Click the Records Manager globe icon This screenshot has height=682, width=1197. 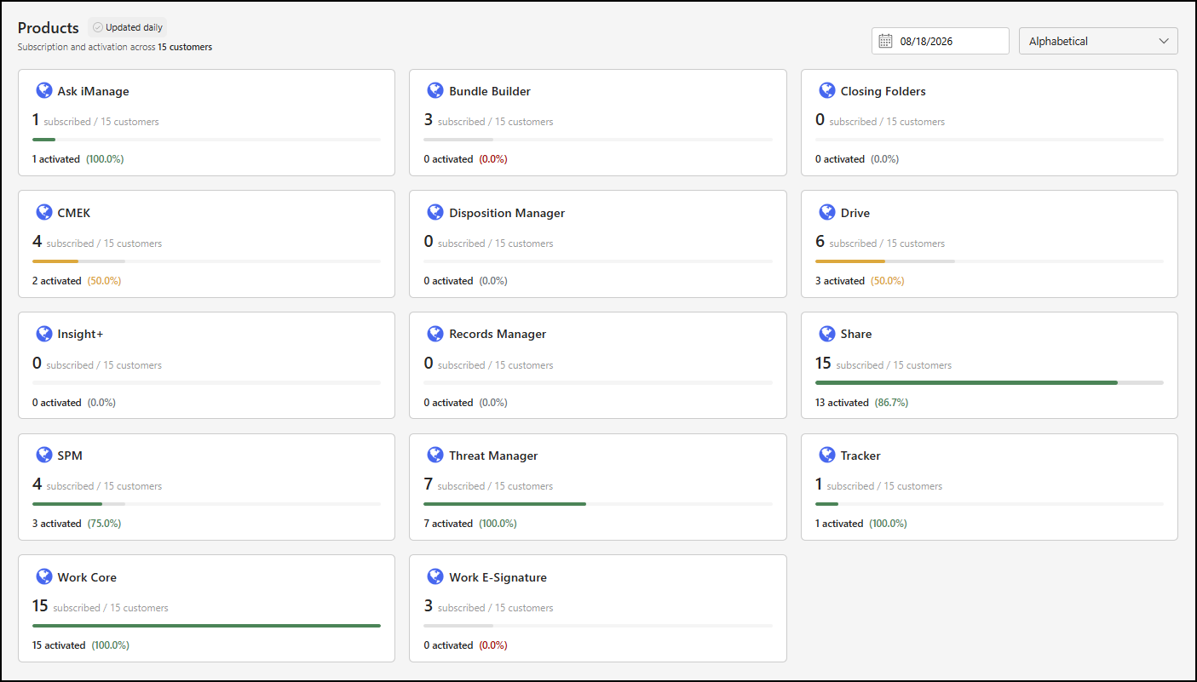click(435, 333)
